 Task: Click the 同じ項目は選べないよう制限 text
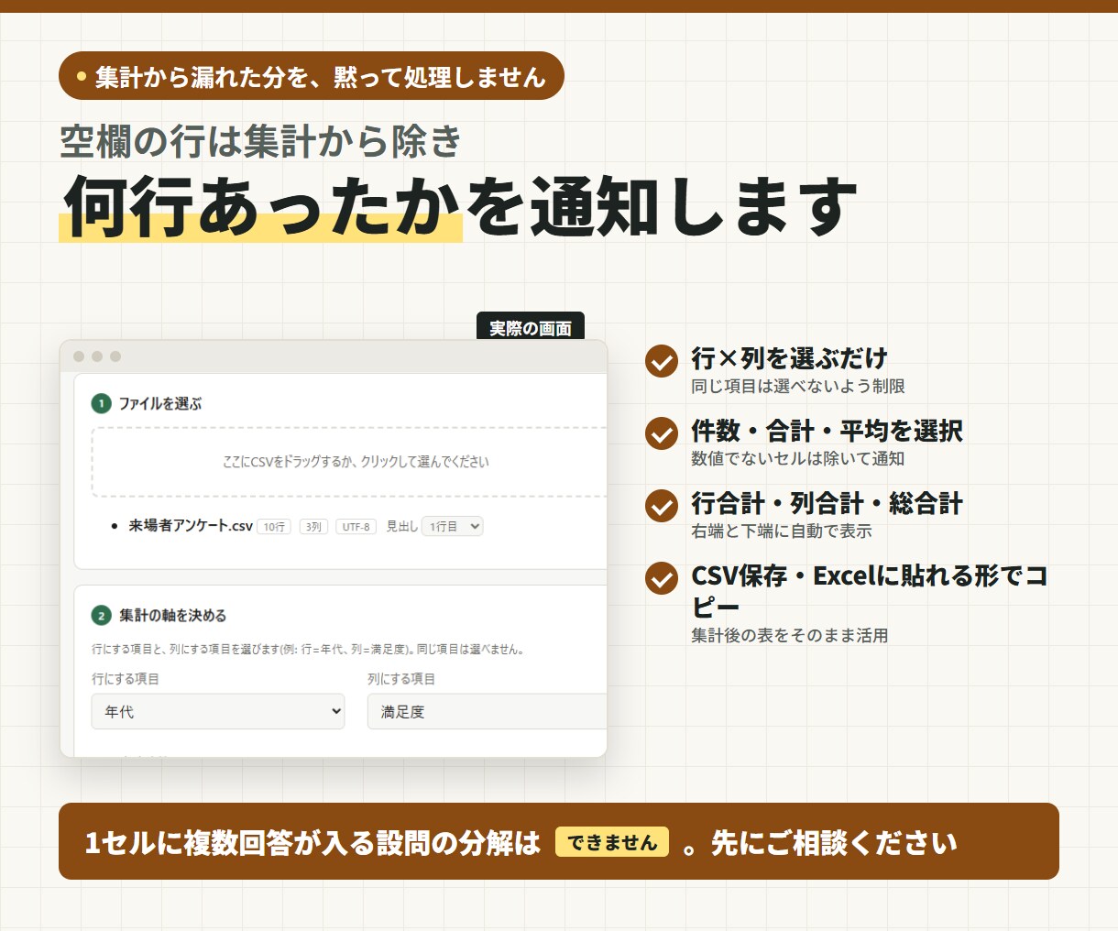[x=798, y=386]
